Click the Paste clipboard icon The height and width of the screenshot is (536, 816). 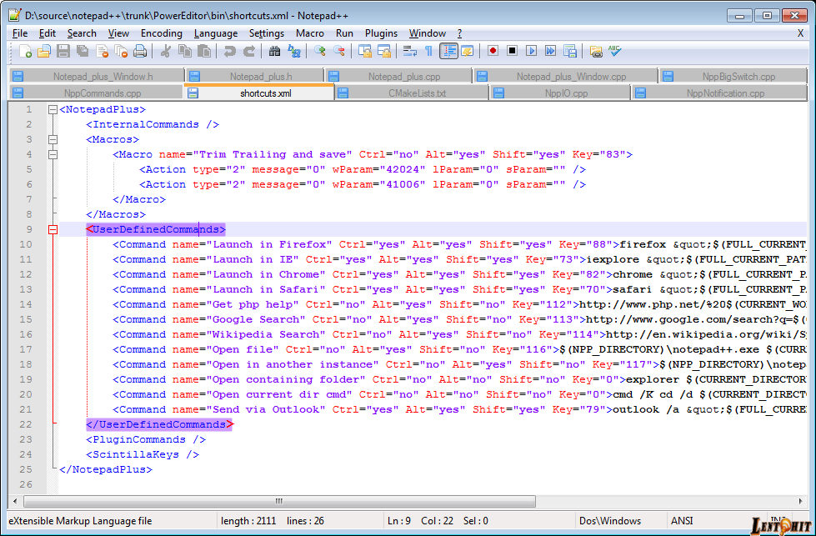(x=204, y=51)
